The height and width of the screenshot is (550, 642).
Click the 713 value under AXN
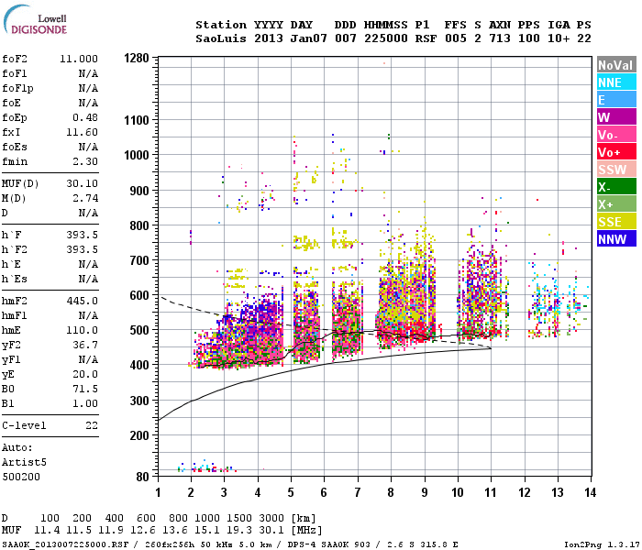click(x=500, y=38)
